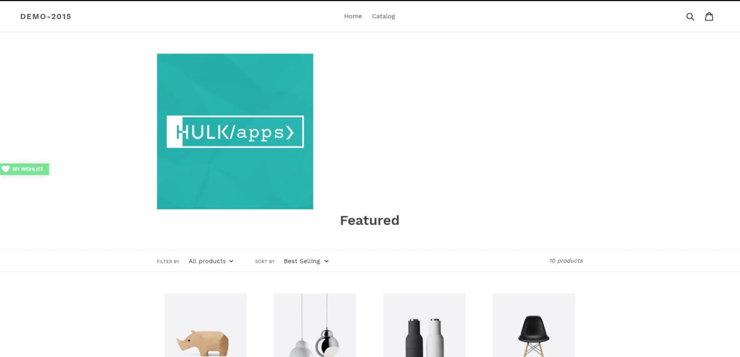
Task: Open the black and white grinders product
Action: (x=424, y=325)
